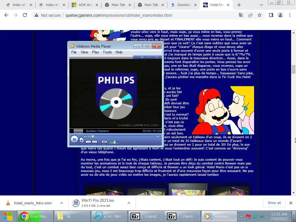Reload the current web page
The width and height of the screenshot is (296, 222).
(x=25, y=15)
